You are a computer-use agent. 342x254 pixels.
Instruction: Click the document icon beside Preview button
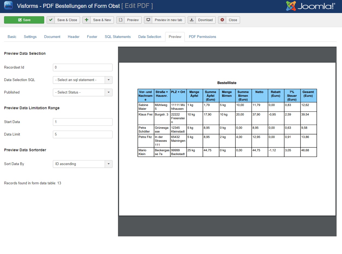120,20
